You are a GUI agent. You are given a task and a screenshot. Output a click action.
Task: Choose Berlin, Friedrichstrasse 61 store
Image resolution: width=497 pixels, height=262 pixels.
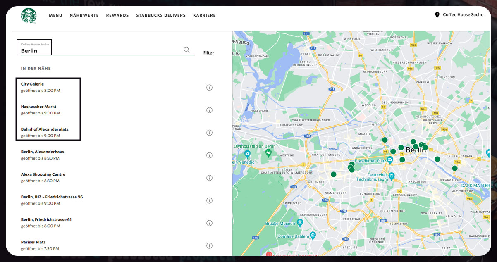click(46, 219)
